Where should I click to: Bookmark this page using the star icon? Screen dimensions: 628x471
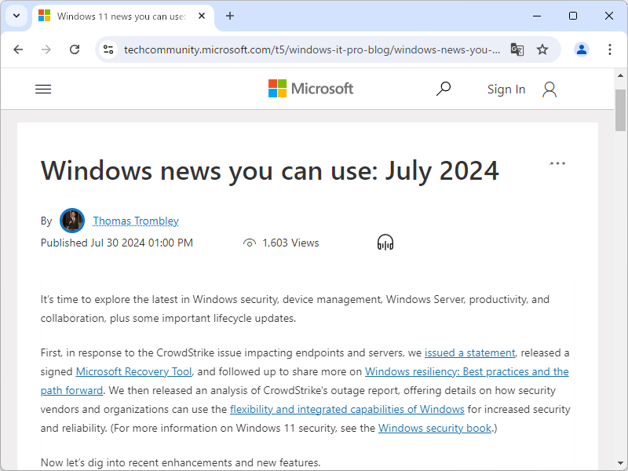542,49
